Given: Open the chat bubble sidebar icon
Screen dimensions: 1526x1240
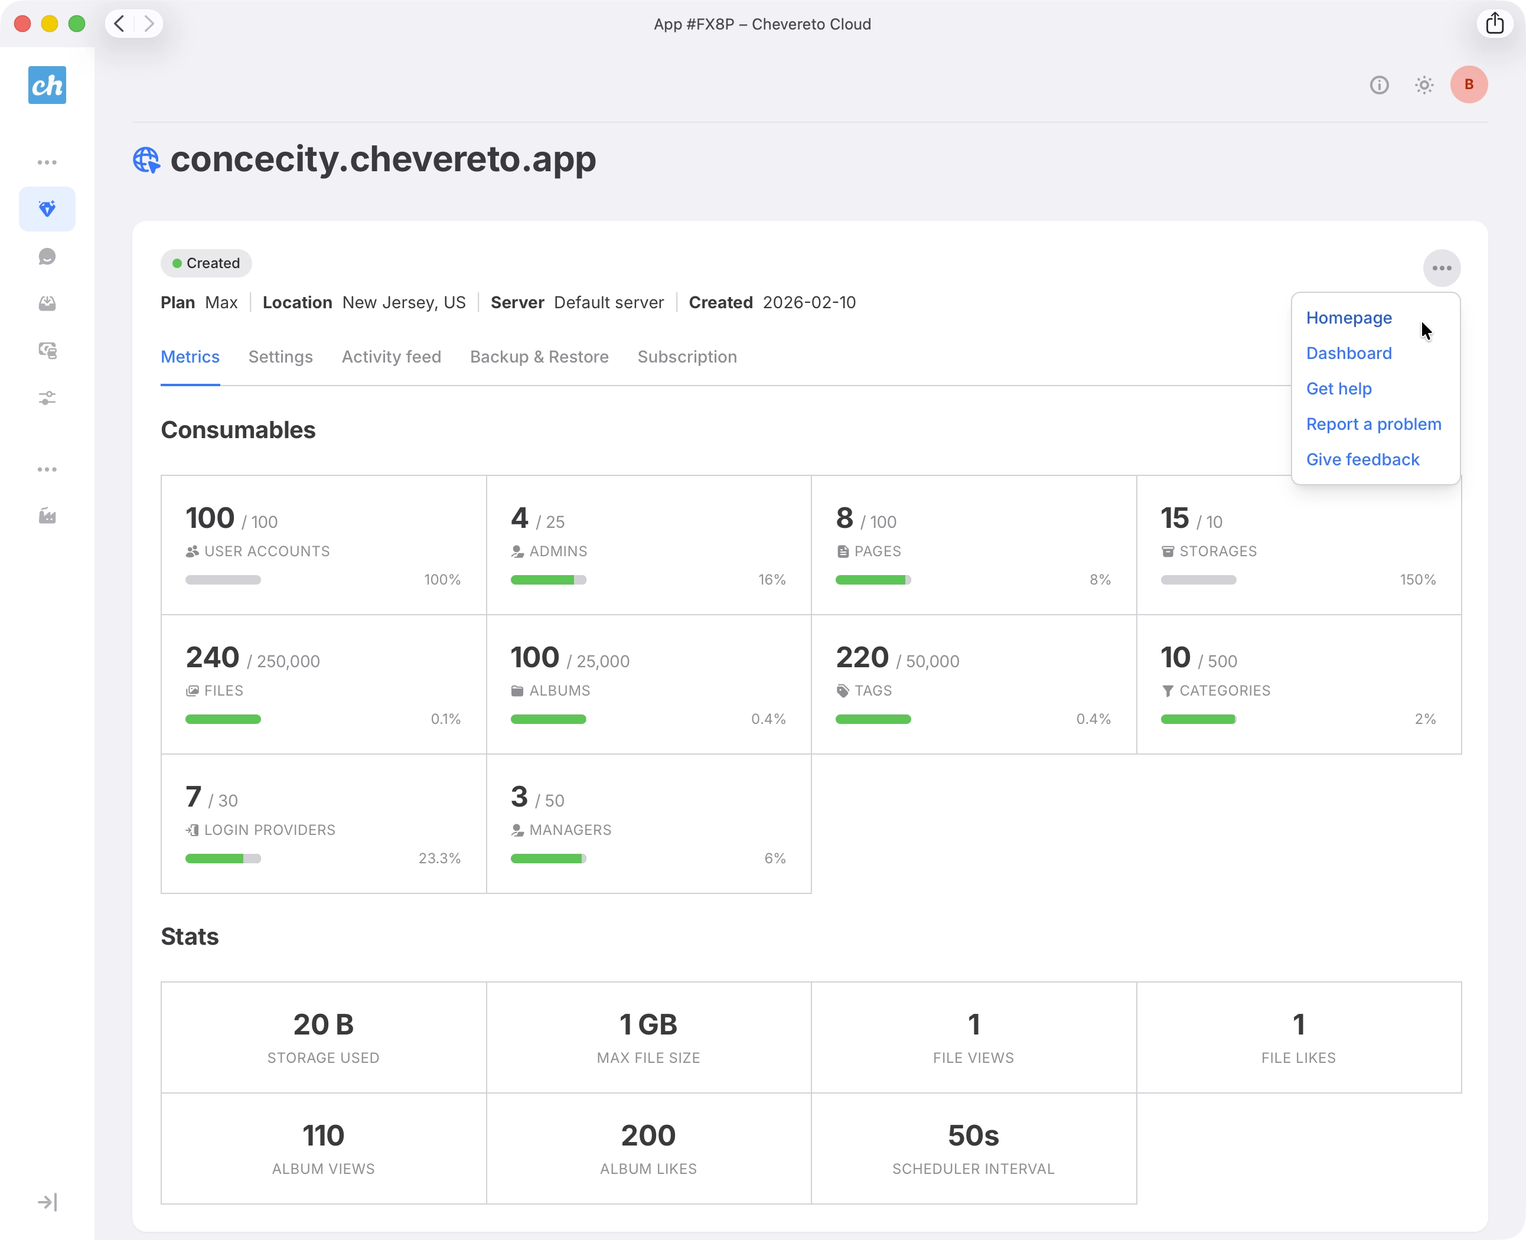Looking at the screenshot, I should click(x=47, y=256).
